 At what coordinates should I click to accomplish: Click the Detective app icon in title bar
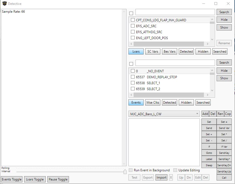(4, 4)
